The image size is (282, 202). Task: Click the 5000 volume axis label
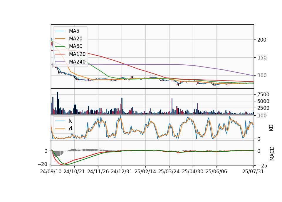coord(263,101)
